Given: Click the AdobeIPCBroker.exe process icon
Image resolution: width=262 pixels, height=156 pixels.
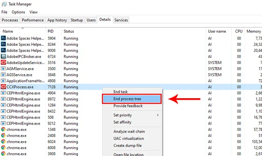Looking at the screenshot, I should (3, 56).
